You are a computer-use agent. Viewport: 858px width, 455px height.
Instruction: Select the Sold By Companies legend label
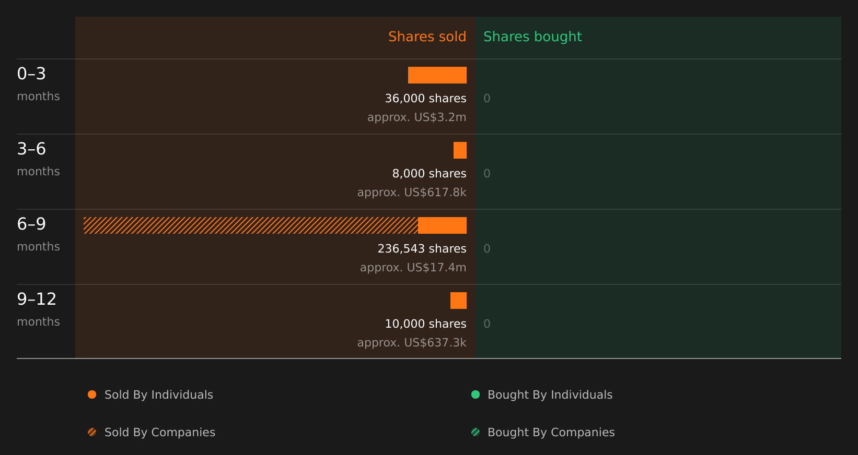[x=160, y=433]
